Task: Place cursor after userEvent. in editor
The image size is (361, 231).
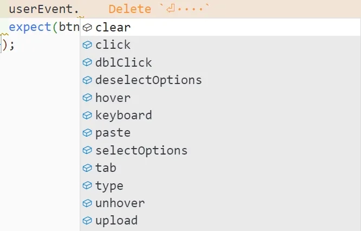Action: 80,9
